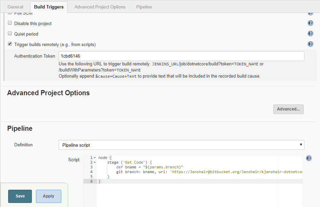Click inside the Pipeline script editor
The height and width of the screenshot is (207, 320).
199,193
